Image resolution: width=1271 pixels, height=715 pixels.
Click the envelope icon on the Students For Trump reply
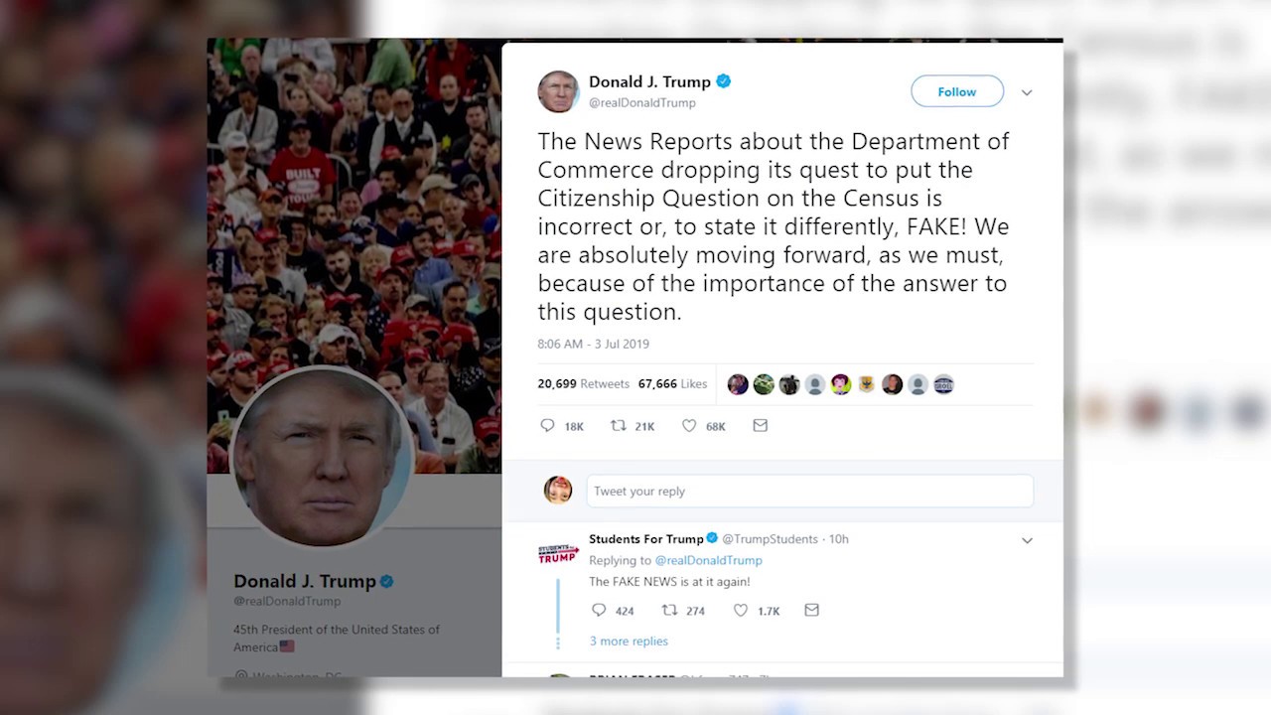[811, 610]
